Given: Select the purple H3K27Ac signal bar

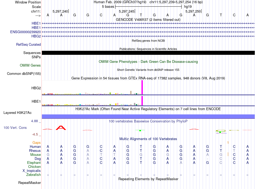Looking at the screenshot, I should tap(148, 117).
